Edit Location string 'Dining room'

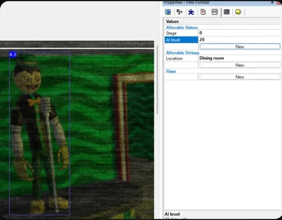pos(239,58)
